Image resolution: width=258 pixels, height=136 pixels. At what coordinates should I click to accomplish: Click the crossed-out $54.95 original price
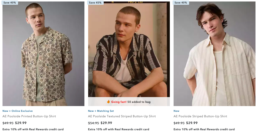pyautogui.click(x=93, y=123)
